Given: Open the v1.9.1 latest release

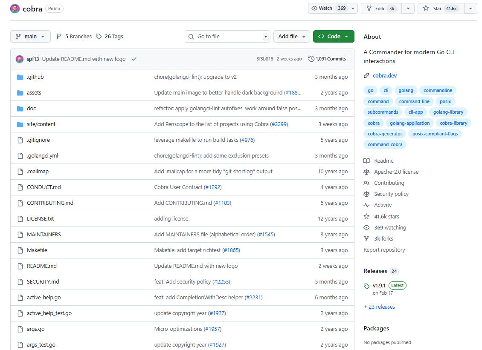Looking at the screenshot, I should pos(379,286).
